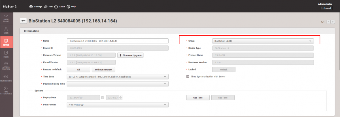Select the Door sidebar icon
This screenshot has width=340, height=117.
pyautogui.click(x=6, y=54)
